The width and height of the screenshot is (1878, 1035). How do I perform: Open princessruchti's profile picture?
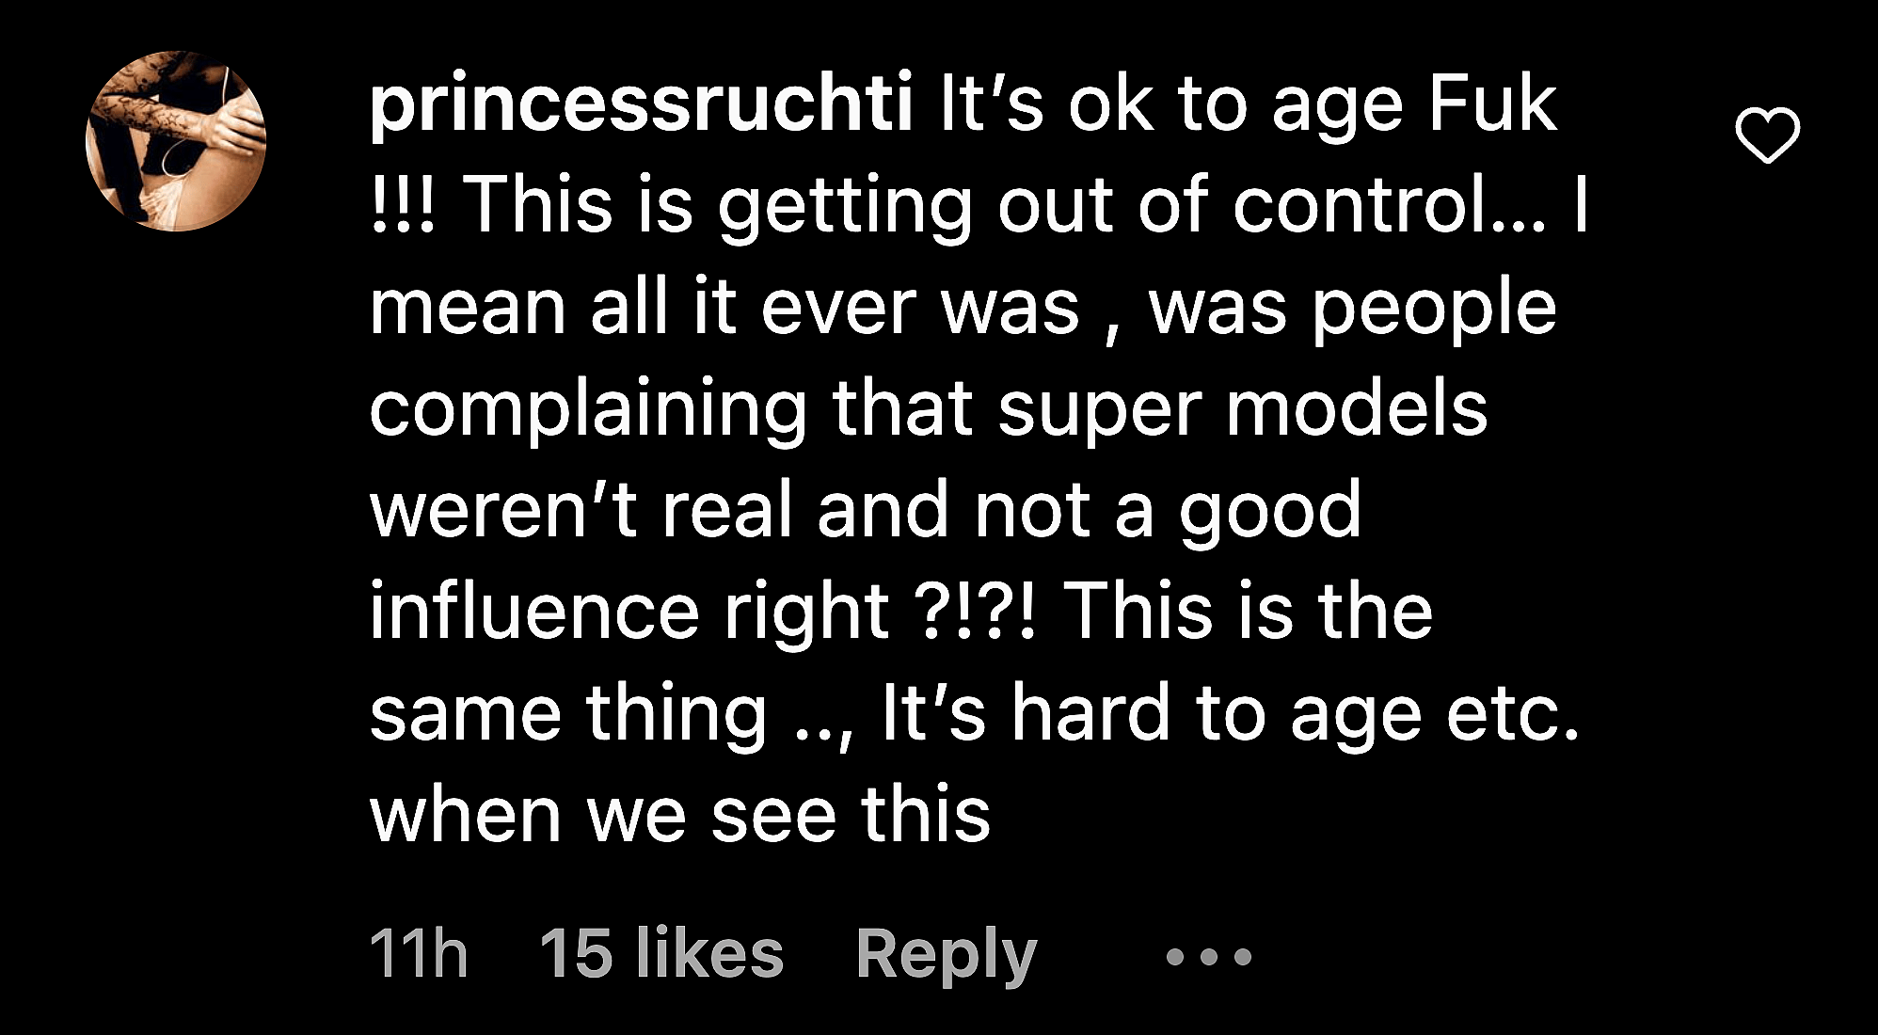point(176,140)
